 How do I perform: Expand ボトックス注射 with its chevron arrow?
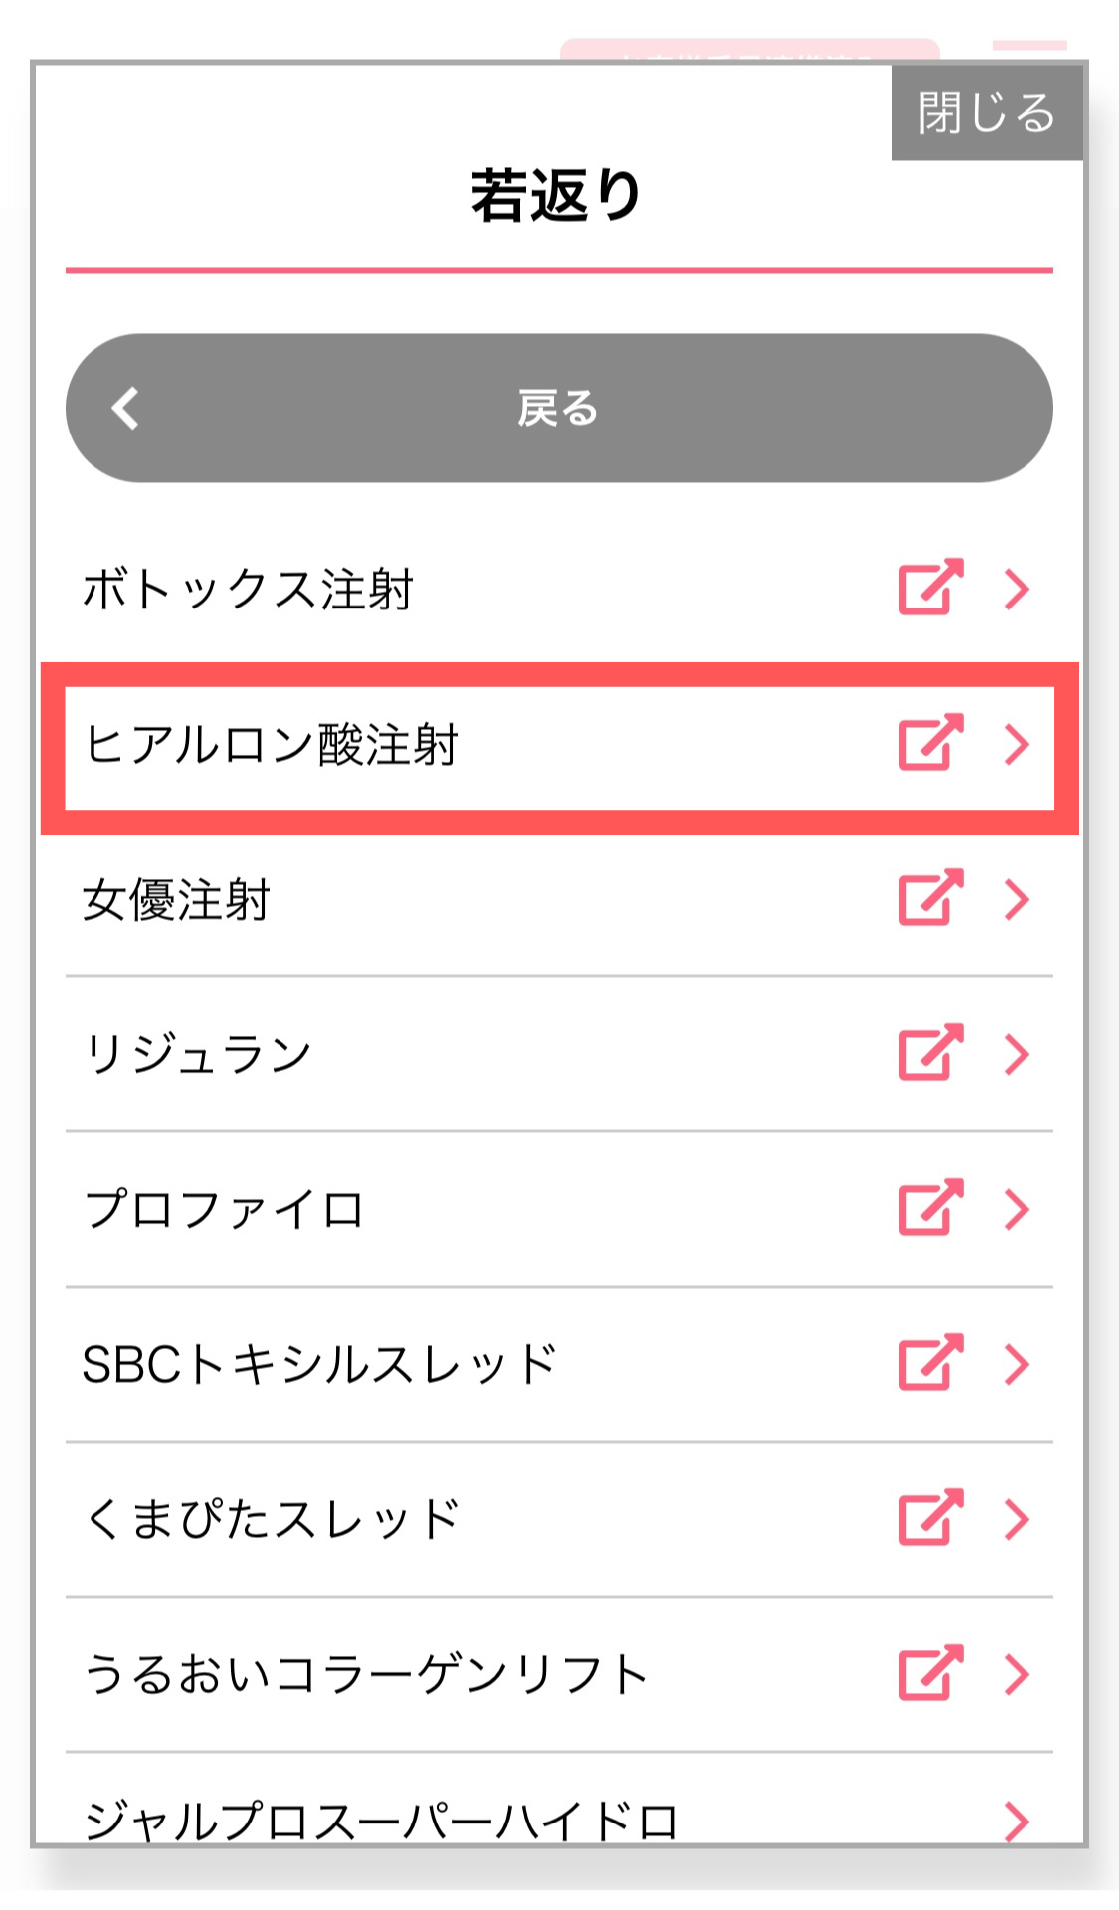pos(1017,589)
